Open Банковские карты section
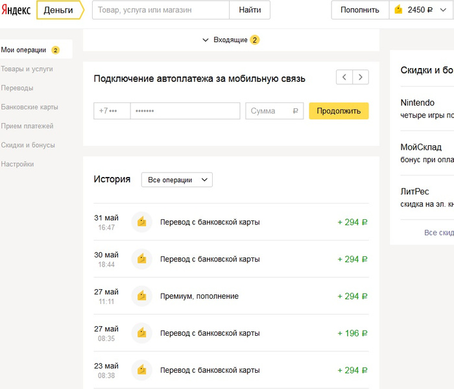The height and width of the screenshot is (389, 454). pos(29,107)
